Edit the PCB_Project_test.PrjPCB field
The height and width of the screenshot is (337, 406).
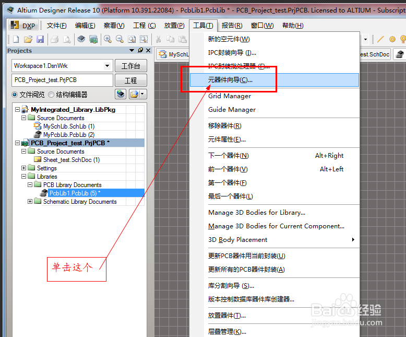[x=62, y=80]
